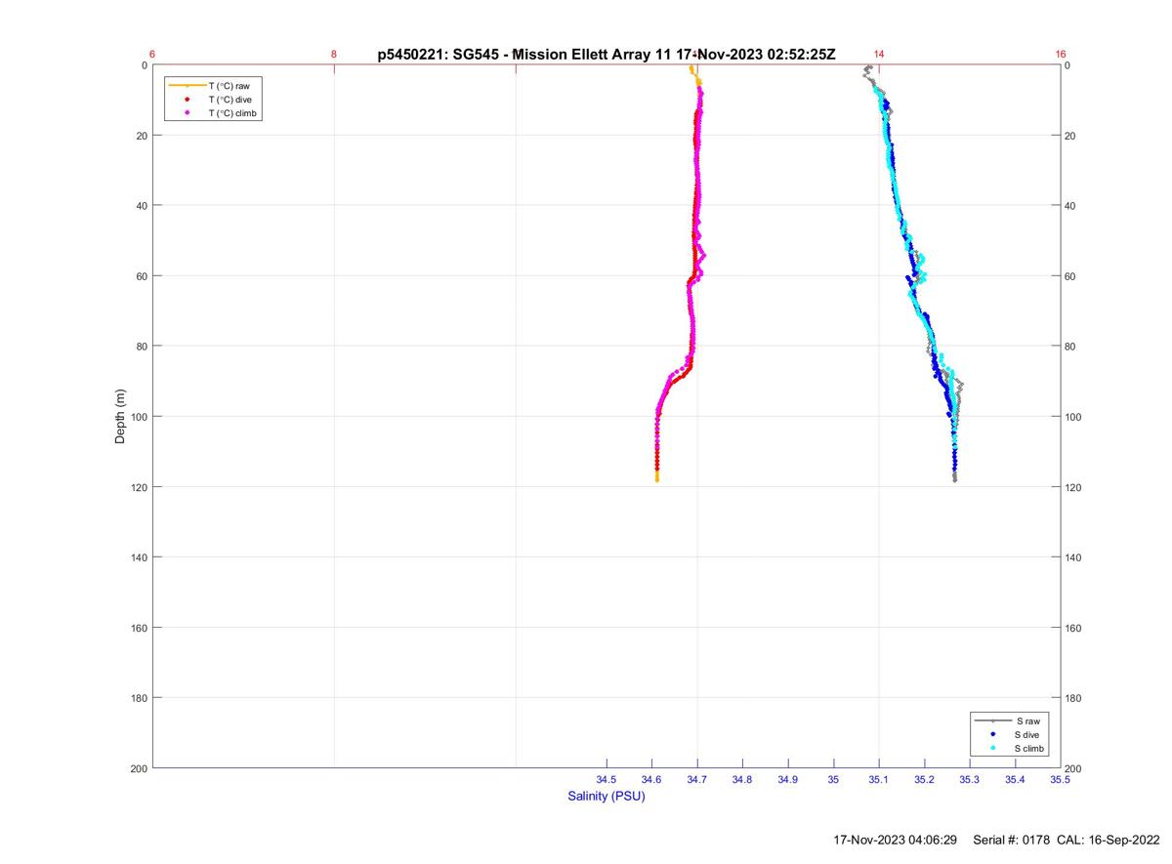
Task: Click the 'CAL: 16-Sep-2022' footer text
Action: click(x=1109, y=840)
